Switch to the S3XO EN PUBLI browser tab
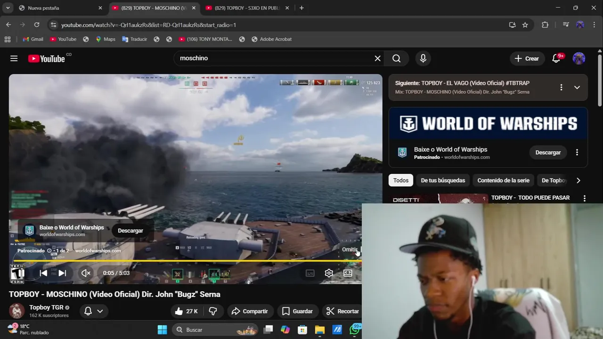Viewport: 603px width, 339px height. click(247, 8)
